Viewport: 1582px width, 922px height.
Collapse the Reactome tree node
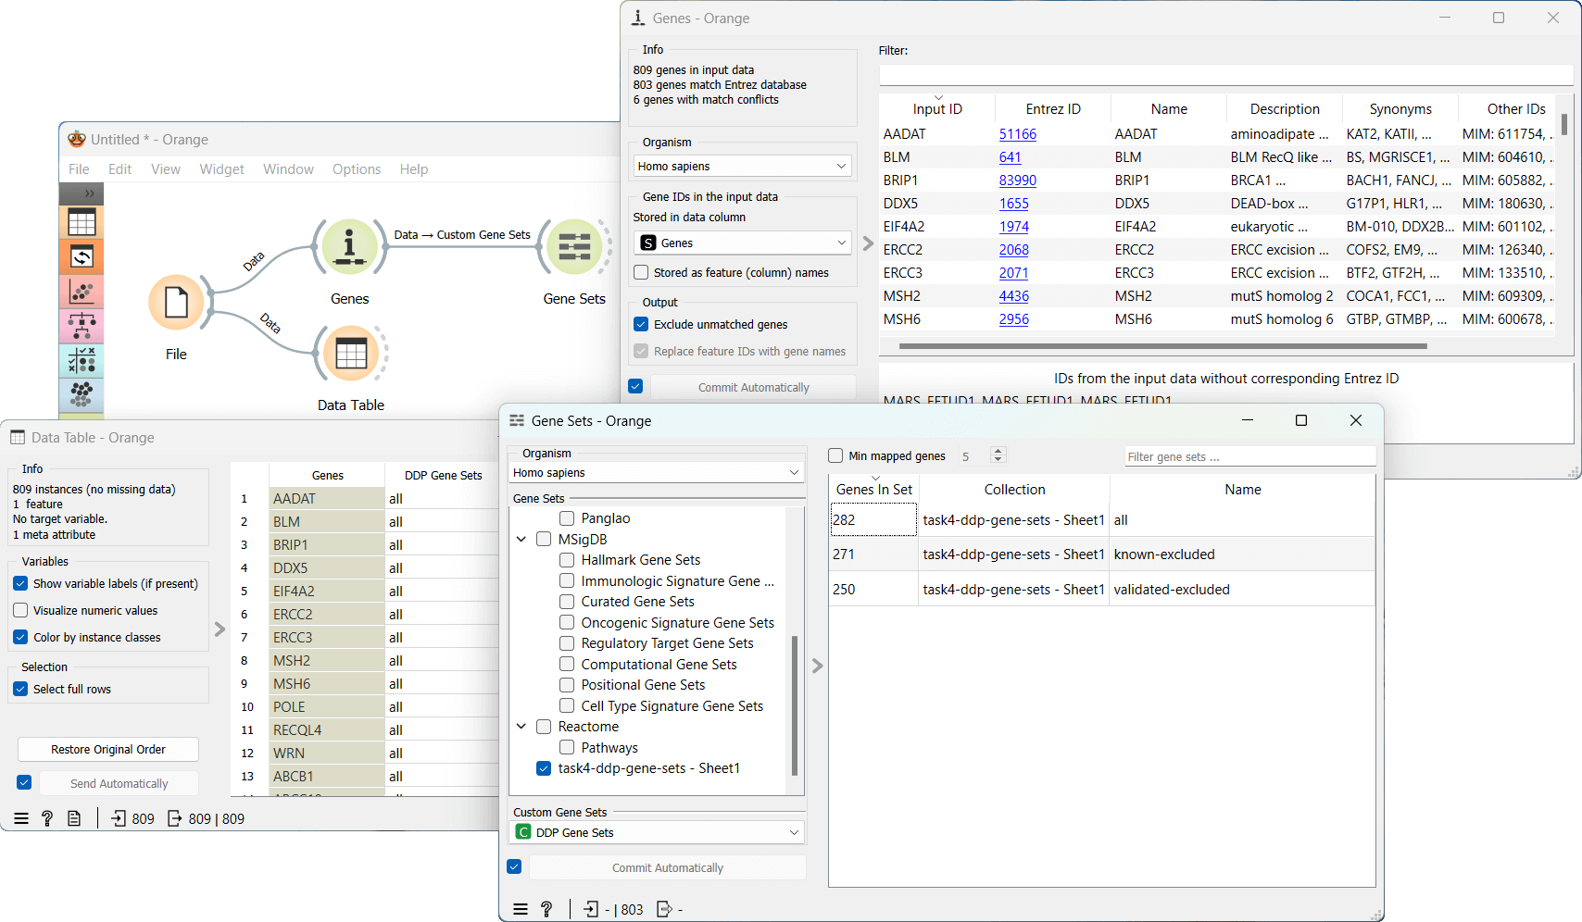click(521, 727)
